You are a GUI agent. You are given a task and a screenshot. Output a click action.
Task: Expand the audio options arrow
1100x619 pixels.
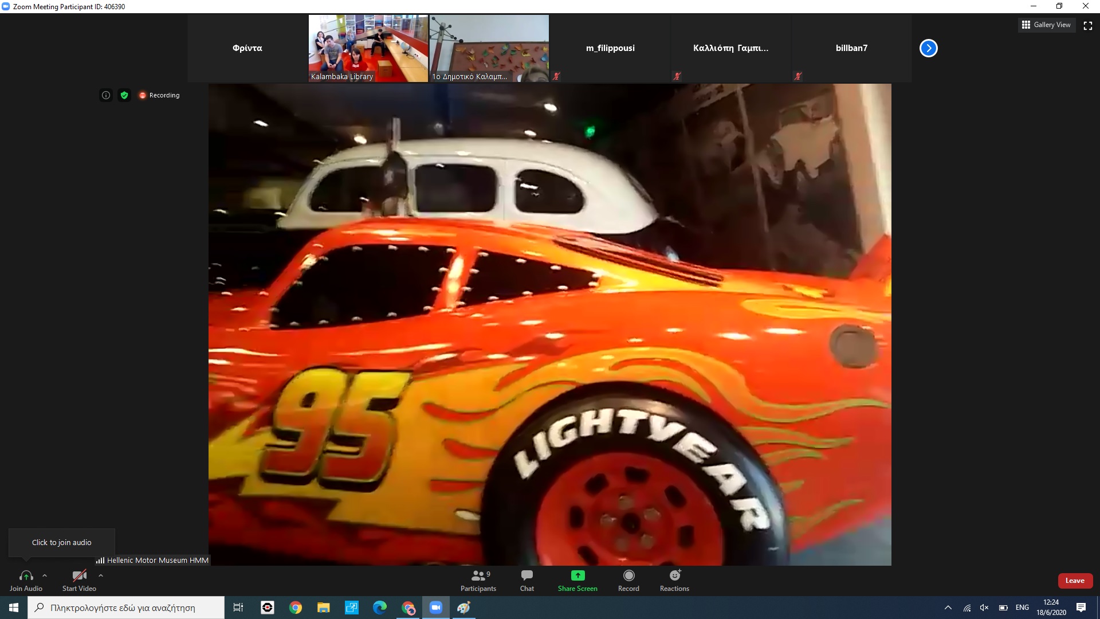point(45,575)
